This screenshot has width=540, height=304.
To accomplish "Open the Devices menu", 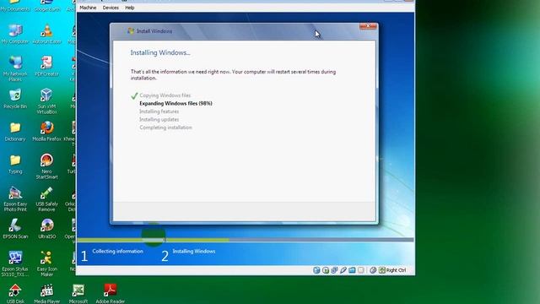I will pos(111,8).
